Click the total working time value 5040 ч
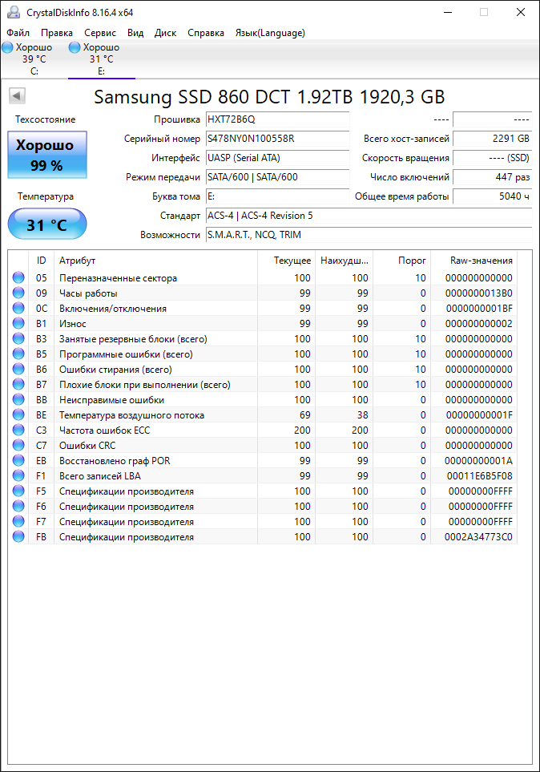The image size is (540, 772). pos(492,196)
